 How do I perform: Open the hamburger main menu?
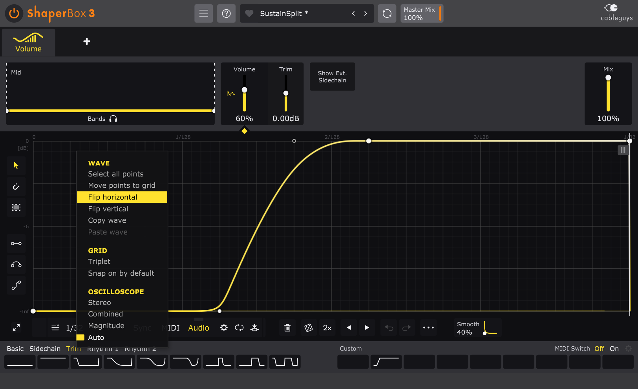tap(203, 13)
